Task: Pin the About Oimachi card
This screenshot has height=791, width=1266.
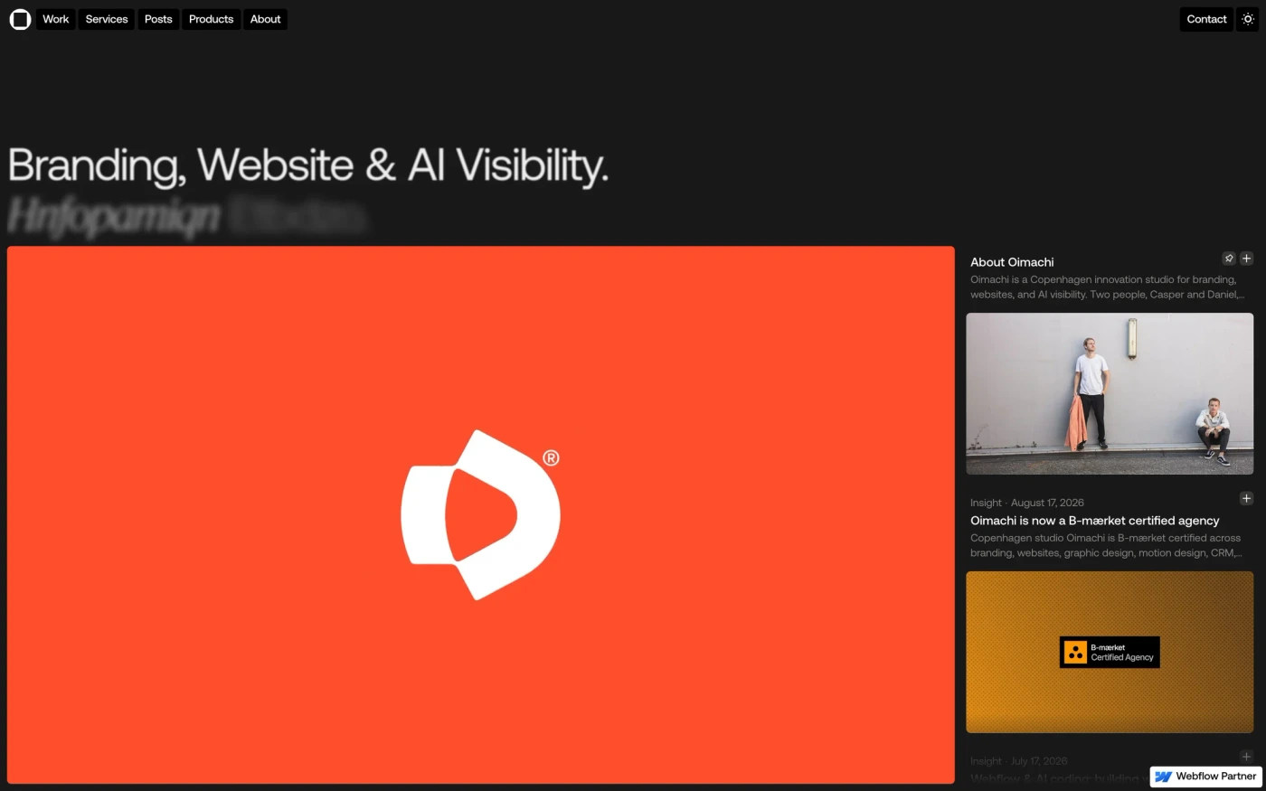Action: pos(1228,259)
